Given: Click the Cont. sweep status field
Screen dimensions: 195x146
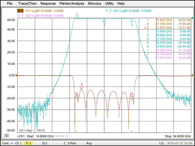Looking at the screenshot, I should (x=8, y=143).
